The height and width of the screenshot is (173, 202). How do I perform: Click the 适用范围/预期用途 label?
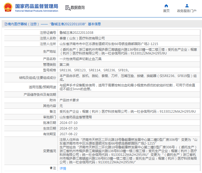(x=42, y=87)
